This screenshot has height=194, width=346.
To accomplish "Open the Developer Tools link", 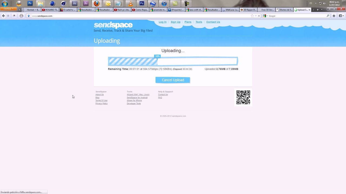I will tap(134, 103).
